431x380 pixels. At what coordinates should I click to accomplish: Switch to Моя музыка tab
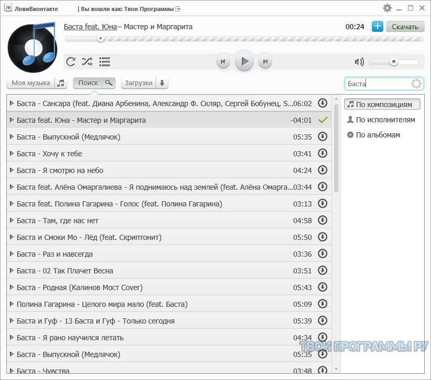pos(31,83)
